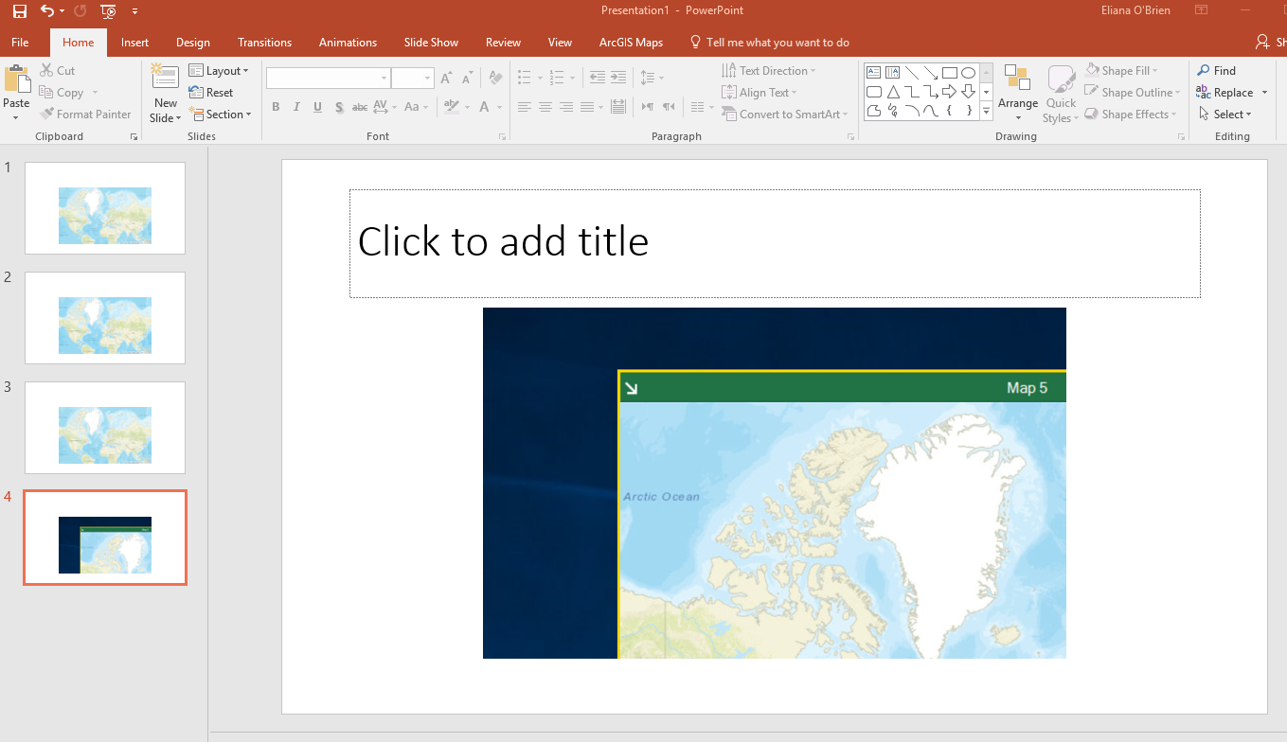Screen dimensions: 1287x742
Task: Switch to the Insert ribbon tab
Action: point(134,43)
